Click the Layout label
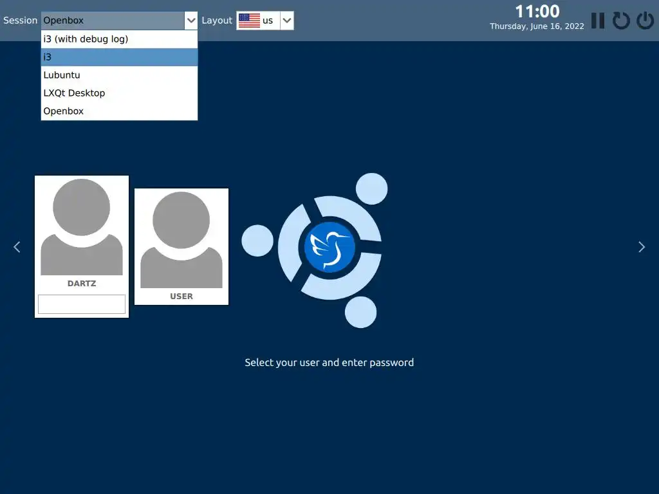 click(x=217, y=21)
